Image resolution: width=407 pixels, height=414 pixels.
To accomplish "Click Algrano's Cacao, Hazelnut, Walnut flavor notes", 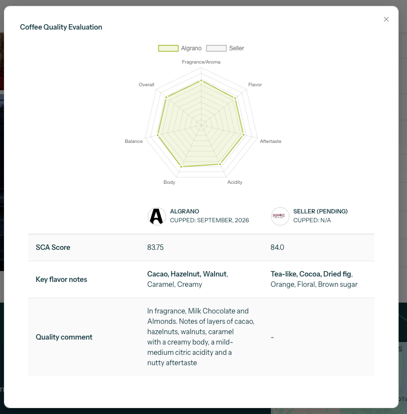I will [x=187, y=274].
